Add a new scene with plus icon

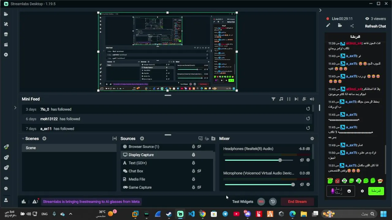click(44, 138)
